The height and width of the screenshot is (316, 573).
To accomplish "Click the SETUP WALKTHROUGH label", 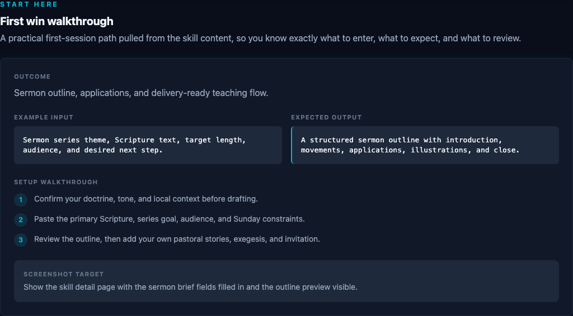I will pyautogui.click(x=56, y=182).
